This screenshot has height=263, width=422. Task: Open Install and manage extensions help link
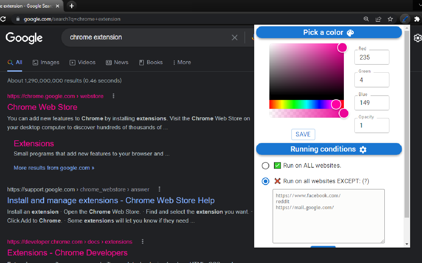[111, 200]
